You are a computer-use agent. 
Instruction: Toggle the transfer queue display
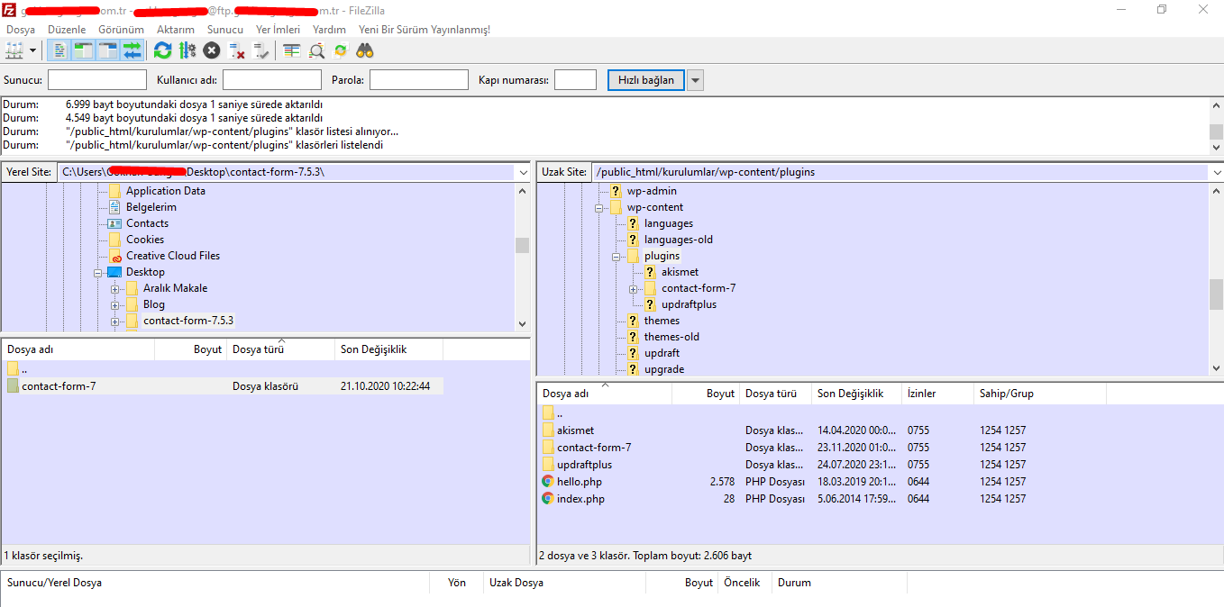click(132, 50)
